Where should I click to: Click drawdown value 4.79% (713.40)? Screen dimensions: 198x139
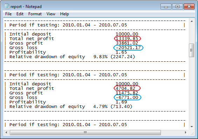click(x=113, y=107)
